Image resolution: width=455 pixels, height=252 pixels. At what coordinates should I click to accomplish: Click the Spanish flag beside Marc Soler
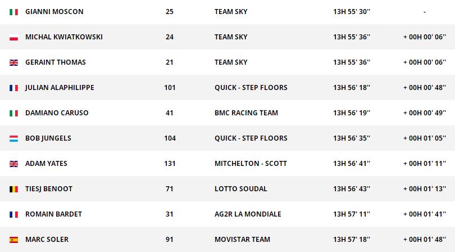pos(13,240)
